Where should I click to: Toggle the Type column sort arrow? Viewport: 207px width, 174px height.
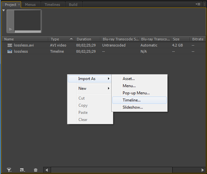pyautogui.click(x=71, y=38)
